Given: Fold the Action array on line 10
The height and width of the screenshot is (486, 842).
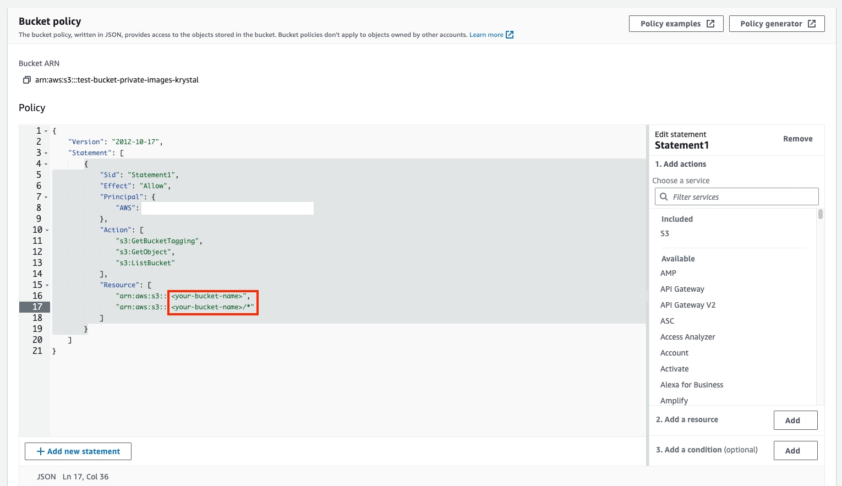Looking at the screenshot, I should point(47,230).
